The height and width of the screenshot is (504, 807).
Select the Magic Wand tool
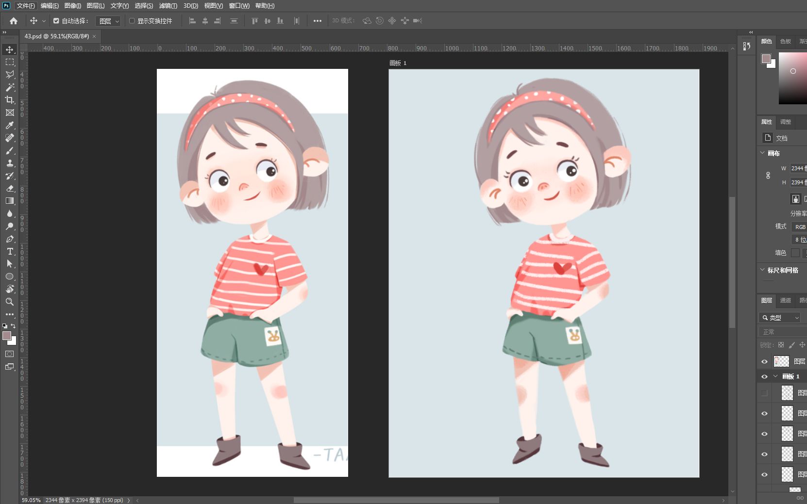10,87
